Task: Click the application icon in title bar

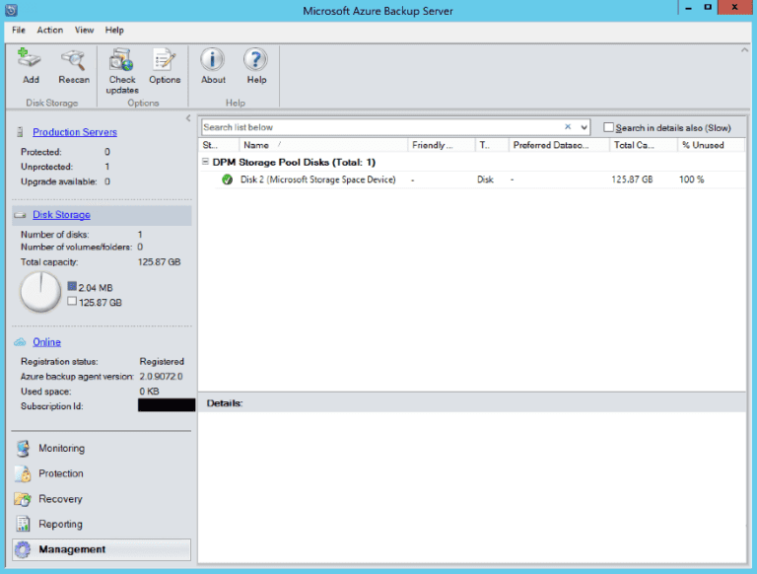Action: click(x=11, y=10)
